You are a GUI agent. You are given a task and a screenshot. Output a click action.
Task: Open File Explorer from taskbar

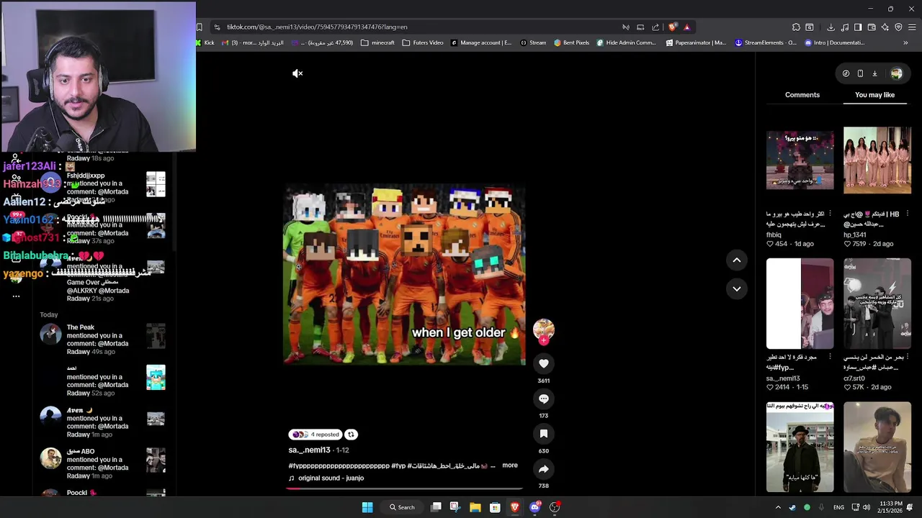pos(475,507)
